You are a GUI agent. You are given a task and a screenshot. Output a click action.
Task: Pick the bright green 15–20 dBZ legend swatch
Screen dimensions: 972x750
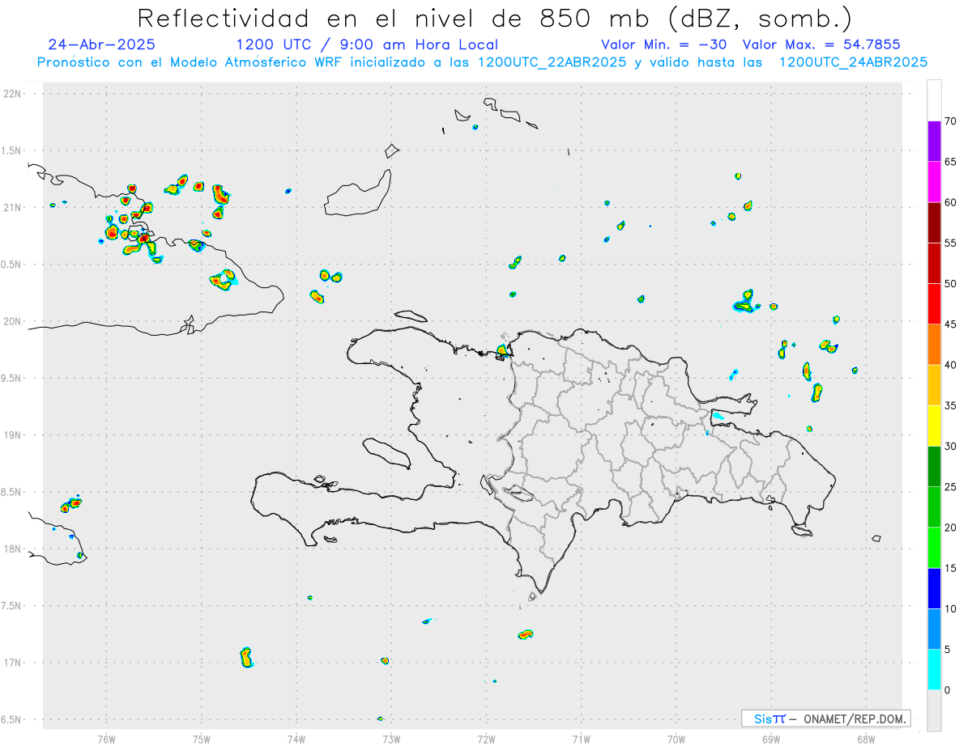click(934, 548)
